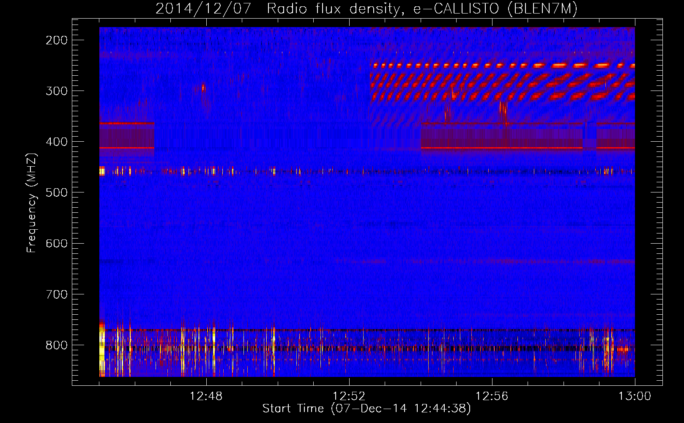Screen dimensions: 684x423
Task: Click the 12:56 time axis label
Action: pyautogui.click(x=492, y=396)
